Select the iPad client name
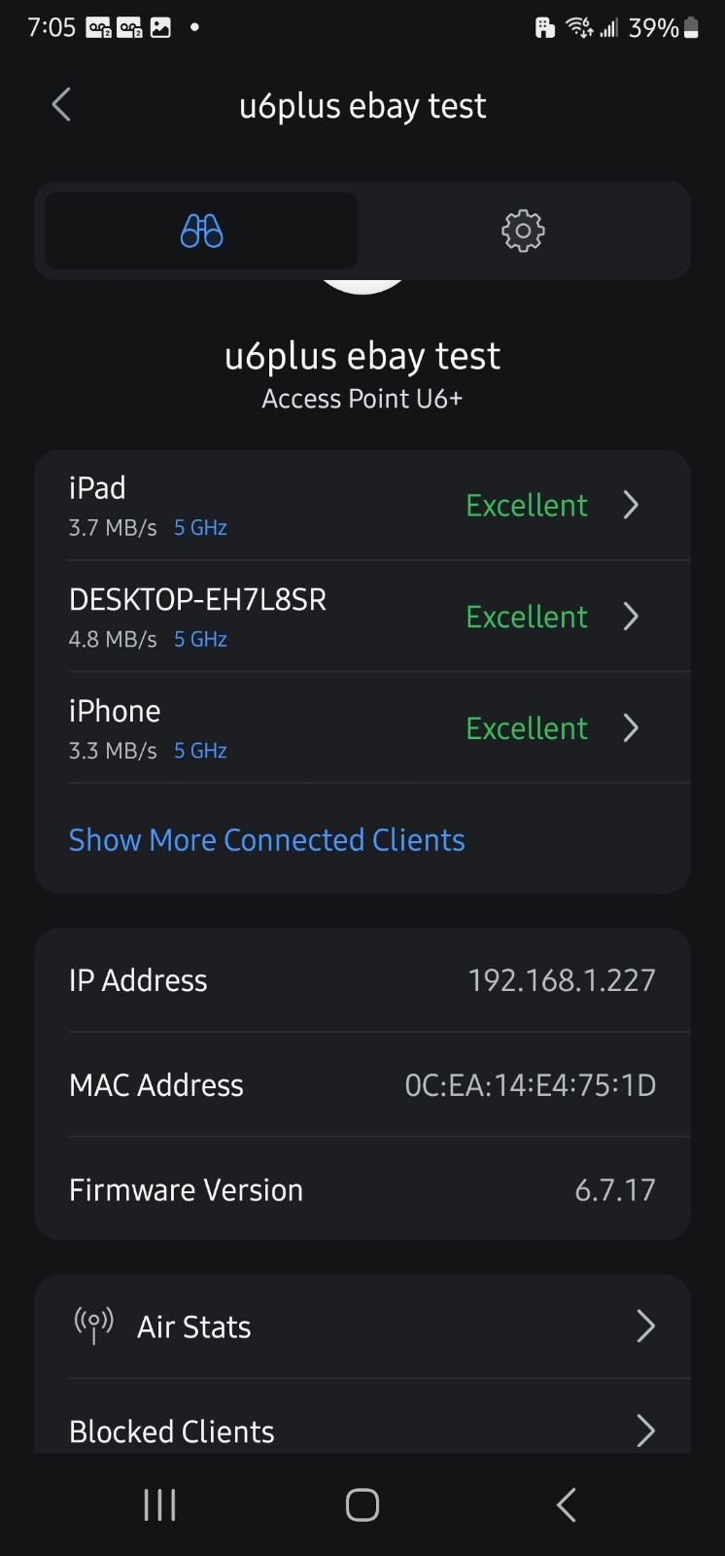 coord(97,487)
